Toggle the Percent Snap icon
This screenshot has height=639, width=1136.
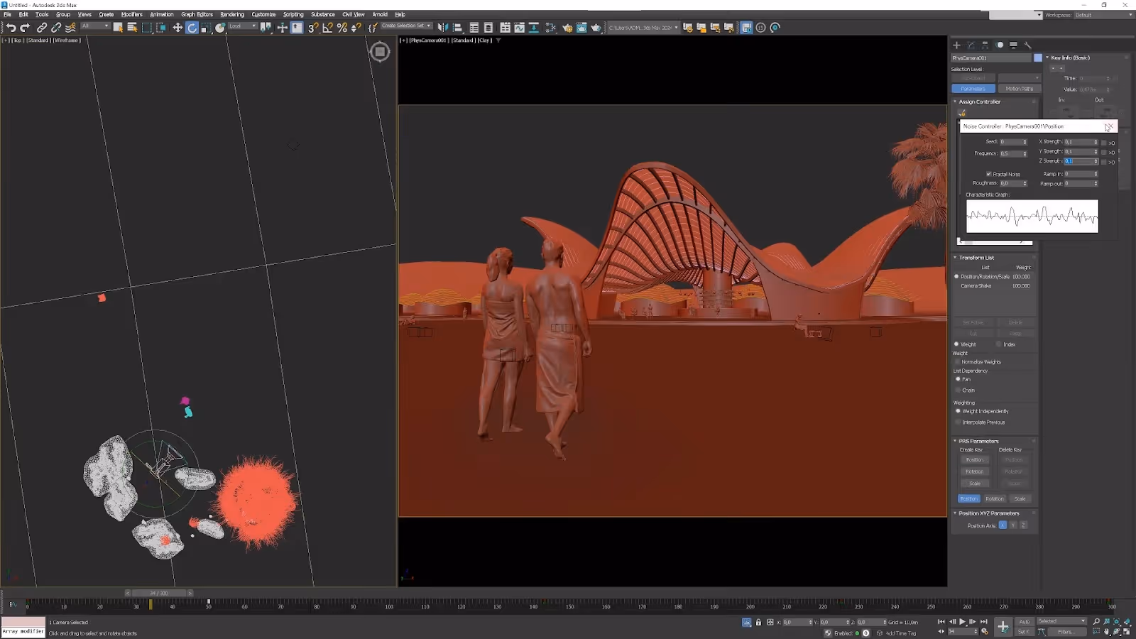click(342, 28)
